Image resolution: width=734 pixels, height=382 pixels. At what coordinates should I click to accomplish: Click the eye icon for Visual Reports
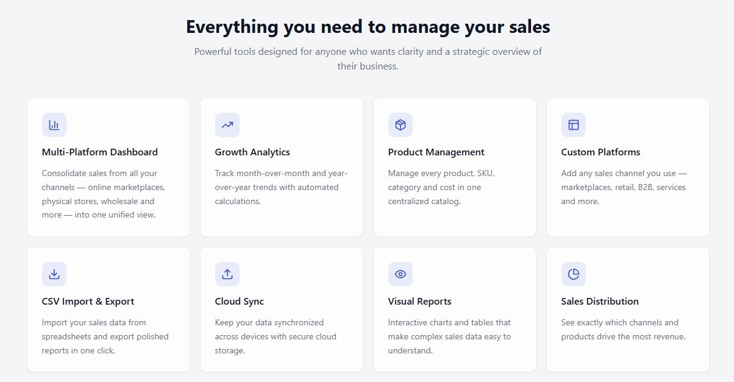coord(400,274)
